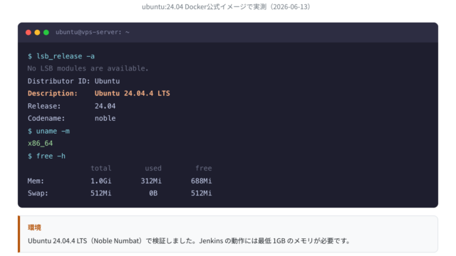Screen dimensions: 456x256
Task: Click the uname -m command
Action: pyautogui.click(x=49, y=131)
